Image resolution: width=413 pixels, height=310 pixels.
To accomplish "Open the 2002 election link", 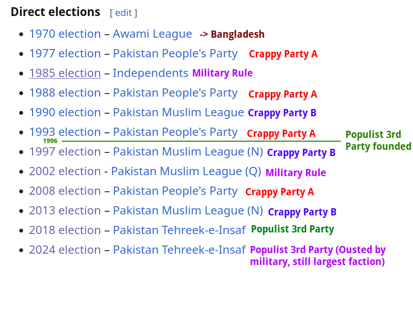I will point(65,171).
